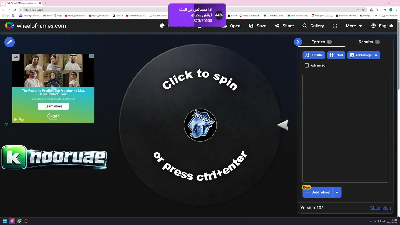Screen dimensions: 400x225
Task: Open the Gallery search
Action: [313, 26]
